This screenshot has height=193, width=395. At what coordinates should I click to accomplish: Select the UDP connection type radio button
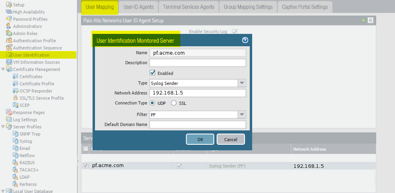point(152,103)
